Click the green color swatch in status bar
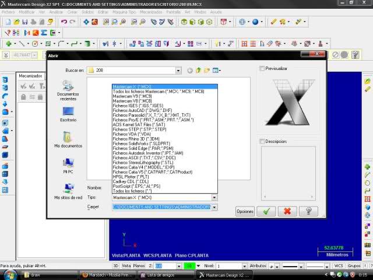373x280 pixels. [189, 266]
